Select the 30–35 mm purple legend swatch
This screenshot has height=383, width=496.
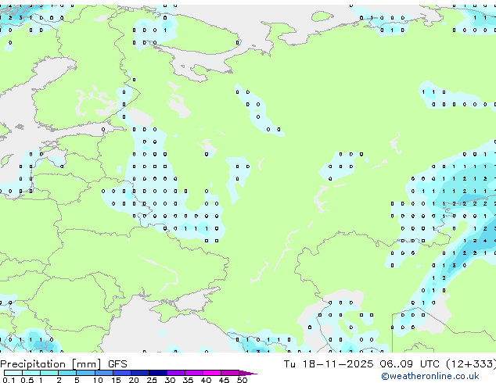(x=176, y=373)
